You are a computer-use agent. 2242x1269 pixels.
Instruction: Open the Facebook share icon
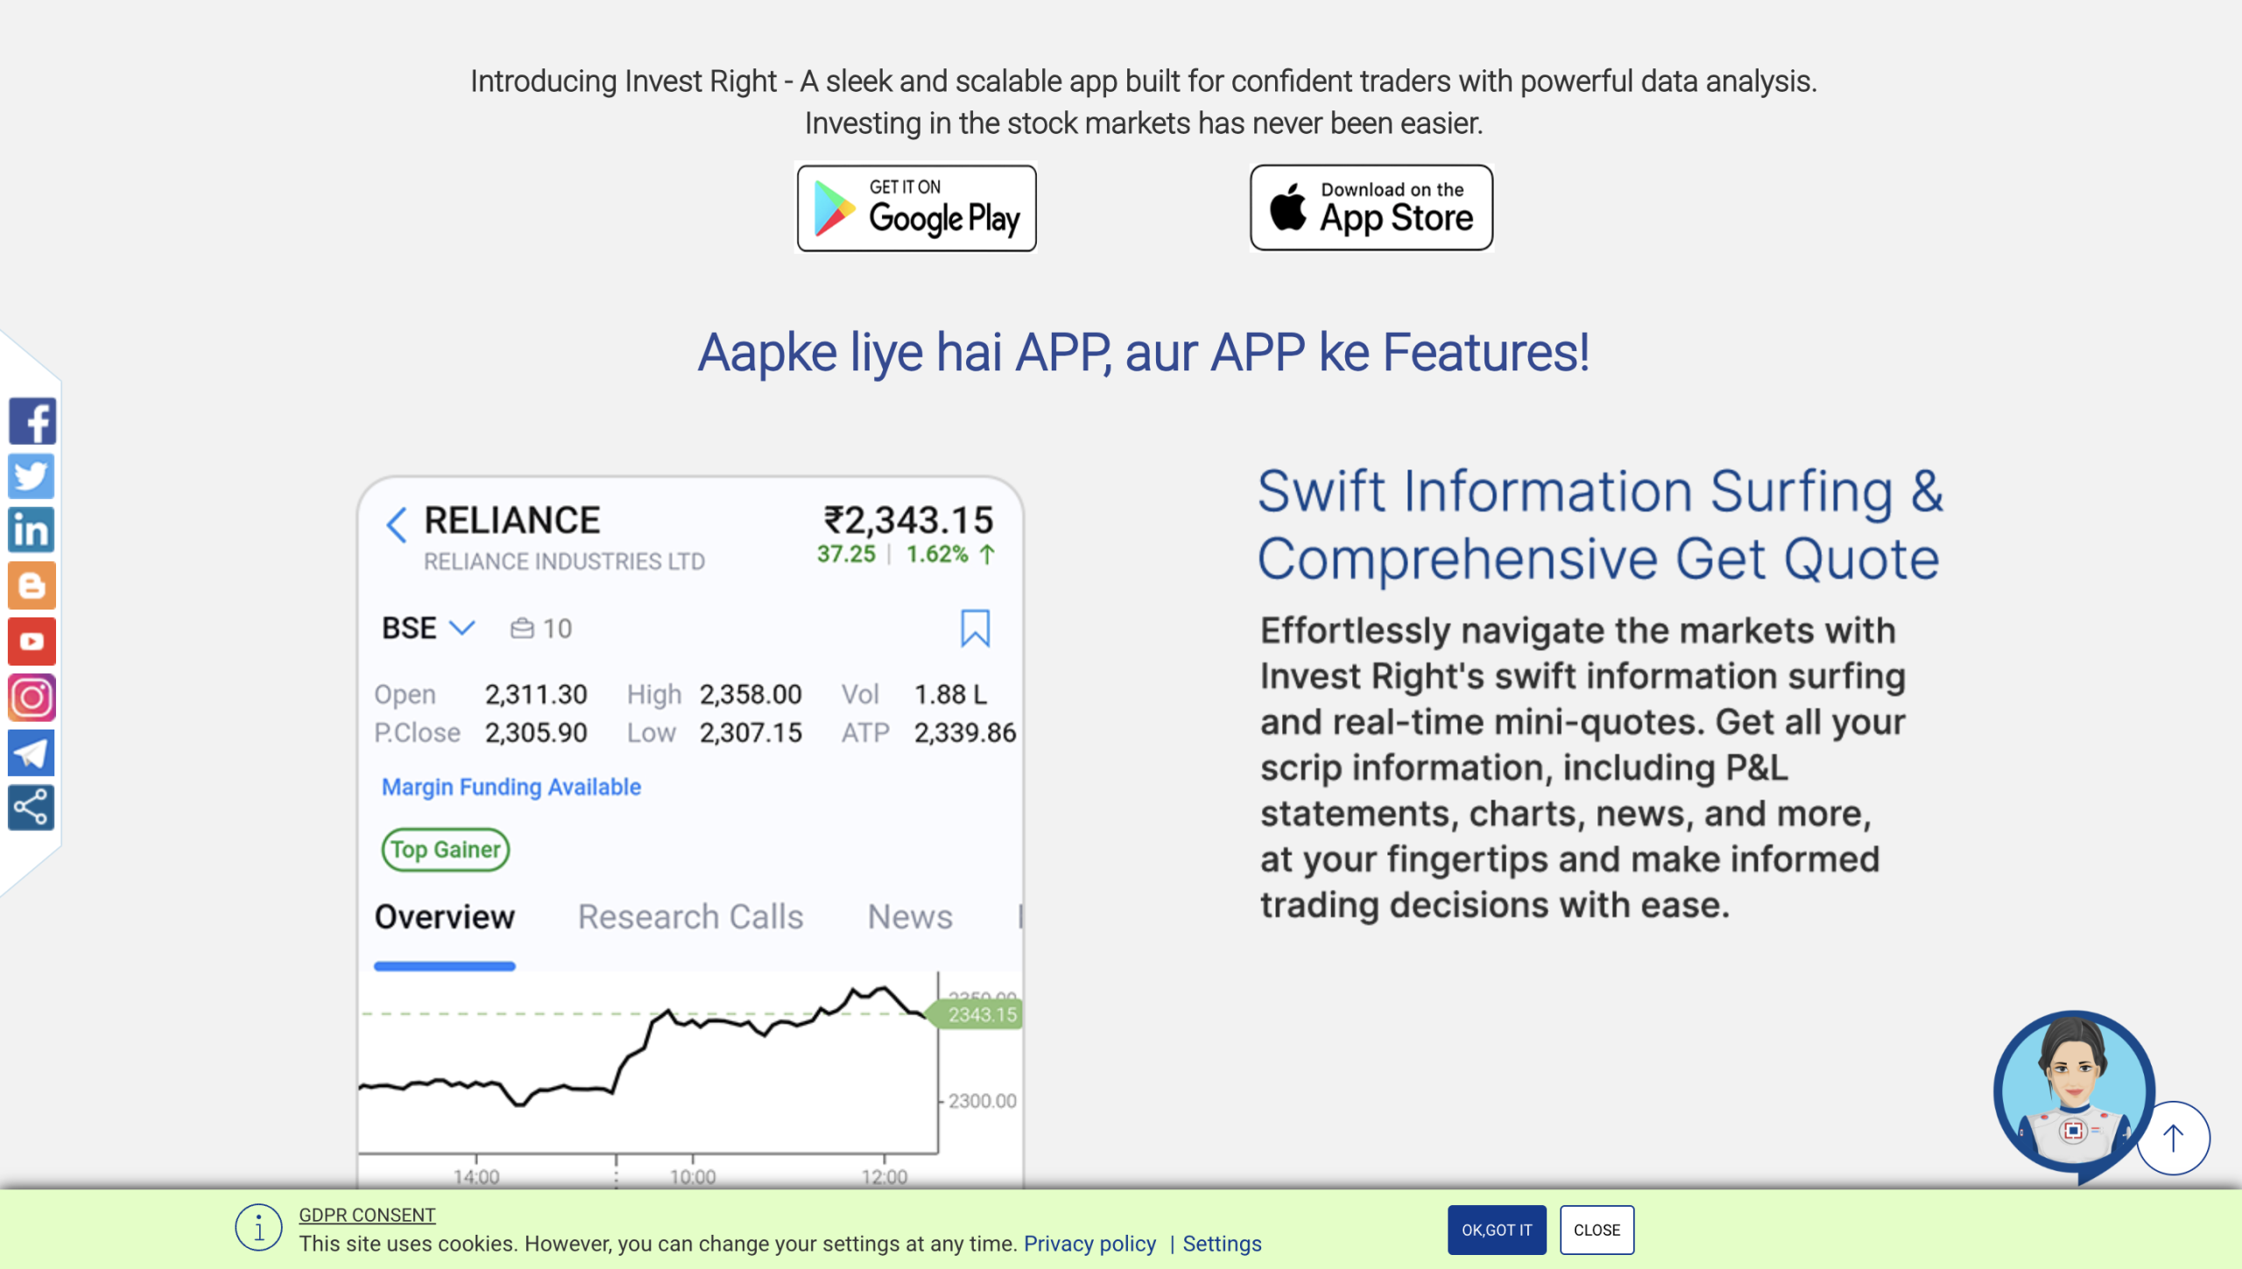click(32, 421)
